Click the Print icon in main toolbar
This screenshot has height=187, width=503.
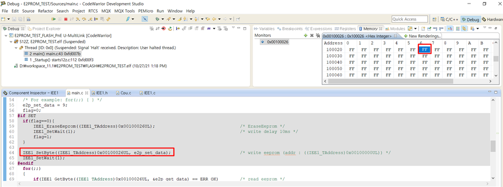point(29,19)
